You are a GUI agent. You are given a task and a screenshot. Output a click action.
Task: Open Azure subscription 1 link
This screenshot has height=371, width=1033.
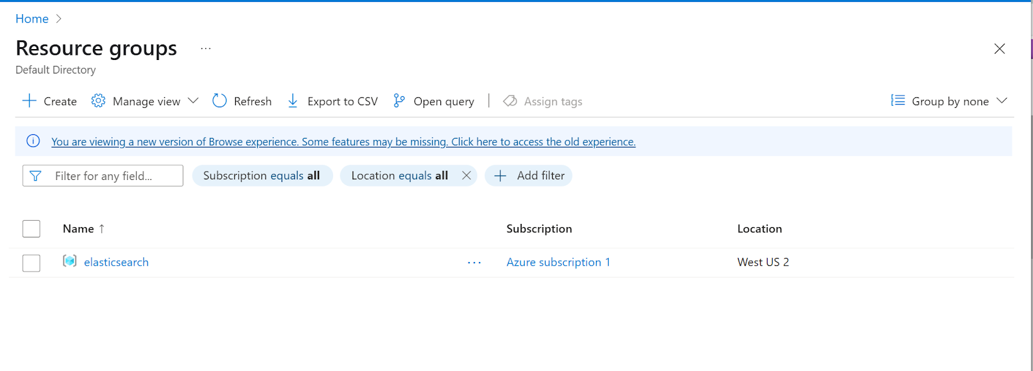point(558,262)
